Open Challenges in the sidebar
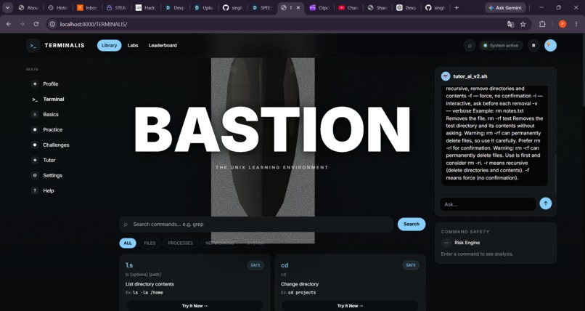The height and width of the screenshot is (311, 585). tap(50, 145)
